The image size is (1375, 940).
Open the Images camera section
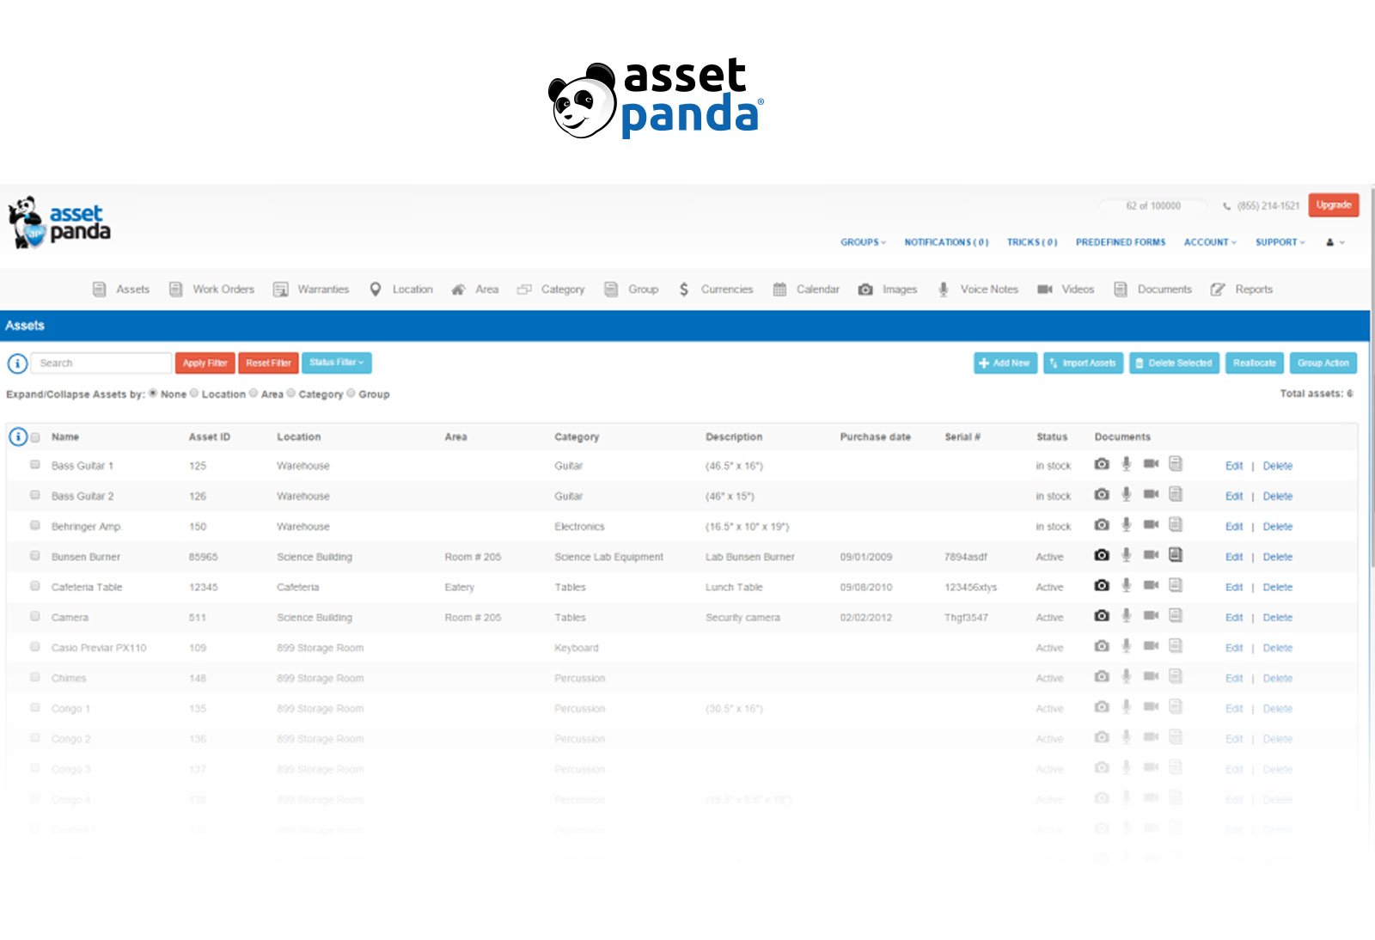pyautogui.click(x=888, y=290)
